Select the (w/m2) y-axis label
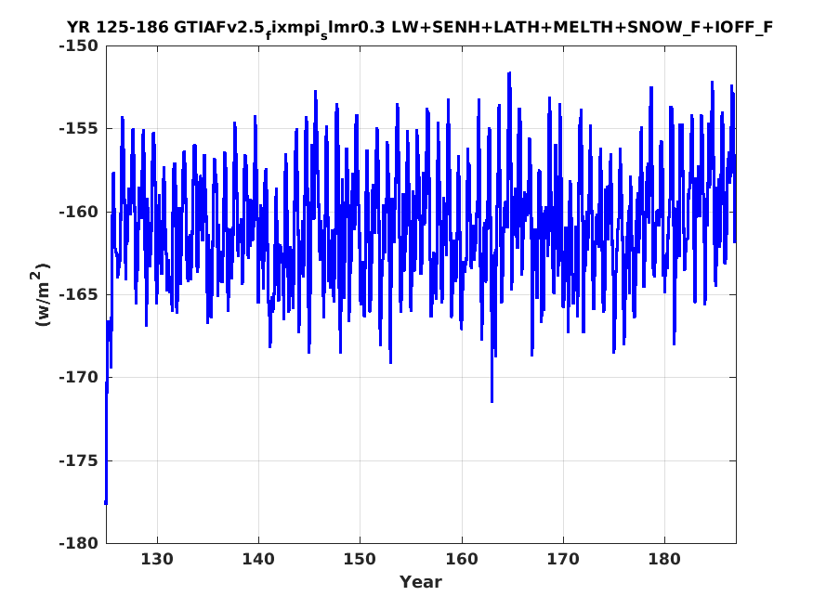 [x=41, y=294]
